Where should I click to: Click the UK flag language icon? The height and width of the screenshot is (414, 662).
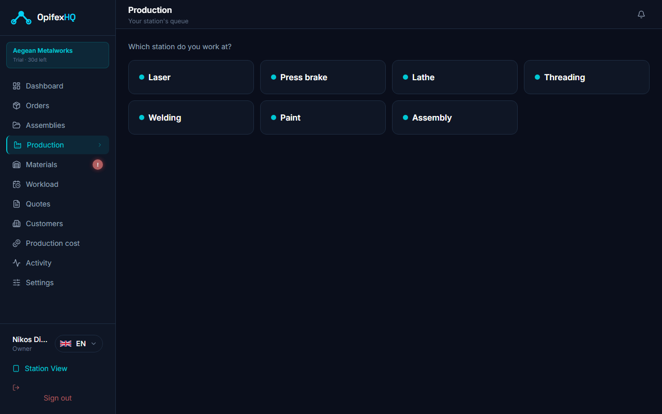click(x=66, y=344)
